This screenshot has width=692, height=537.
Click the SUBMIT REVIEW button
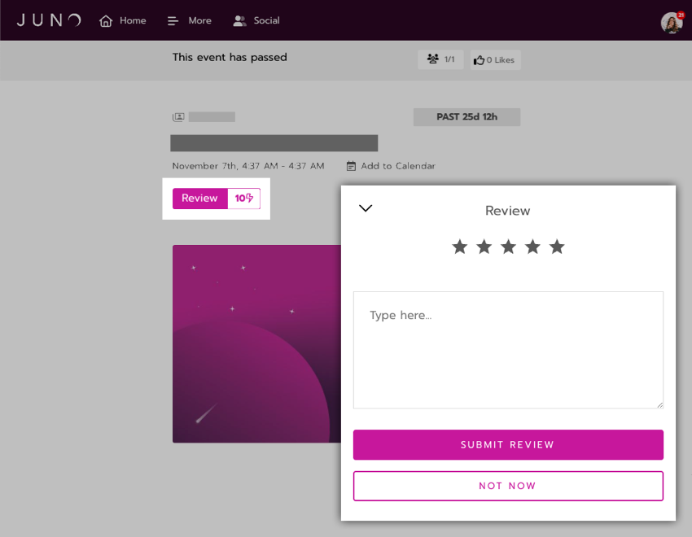click(x=508, y=445)
